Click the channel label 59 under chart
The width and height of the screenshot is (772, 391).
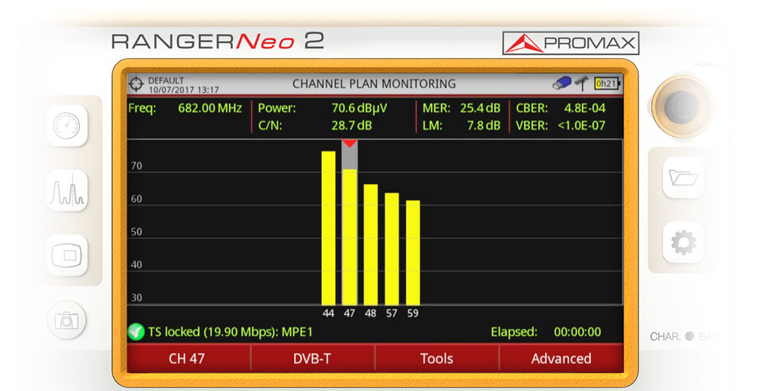[x=413, y=313]
